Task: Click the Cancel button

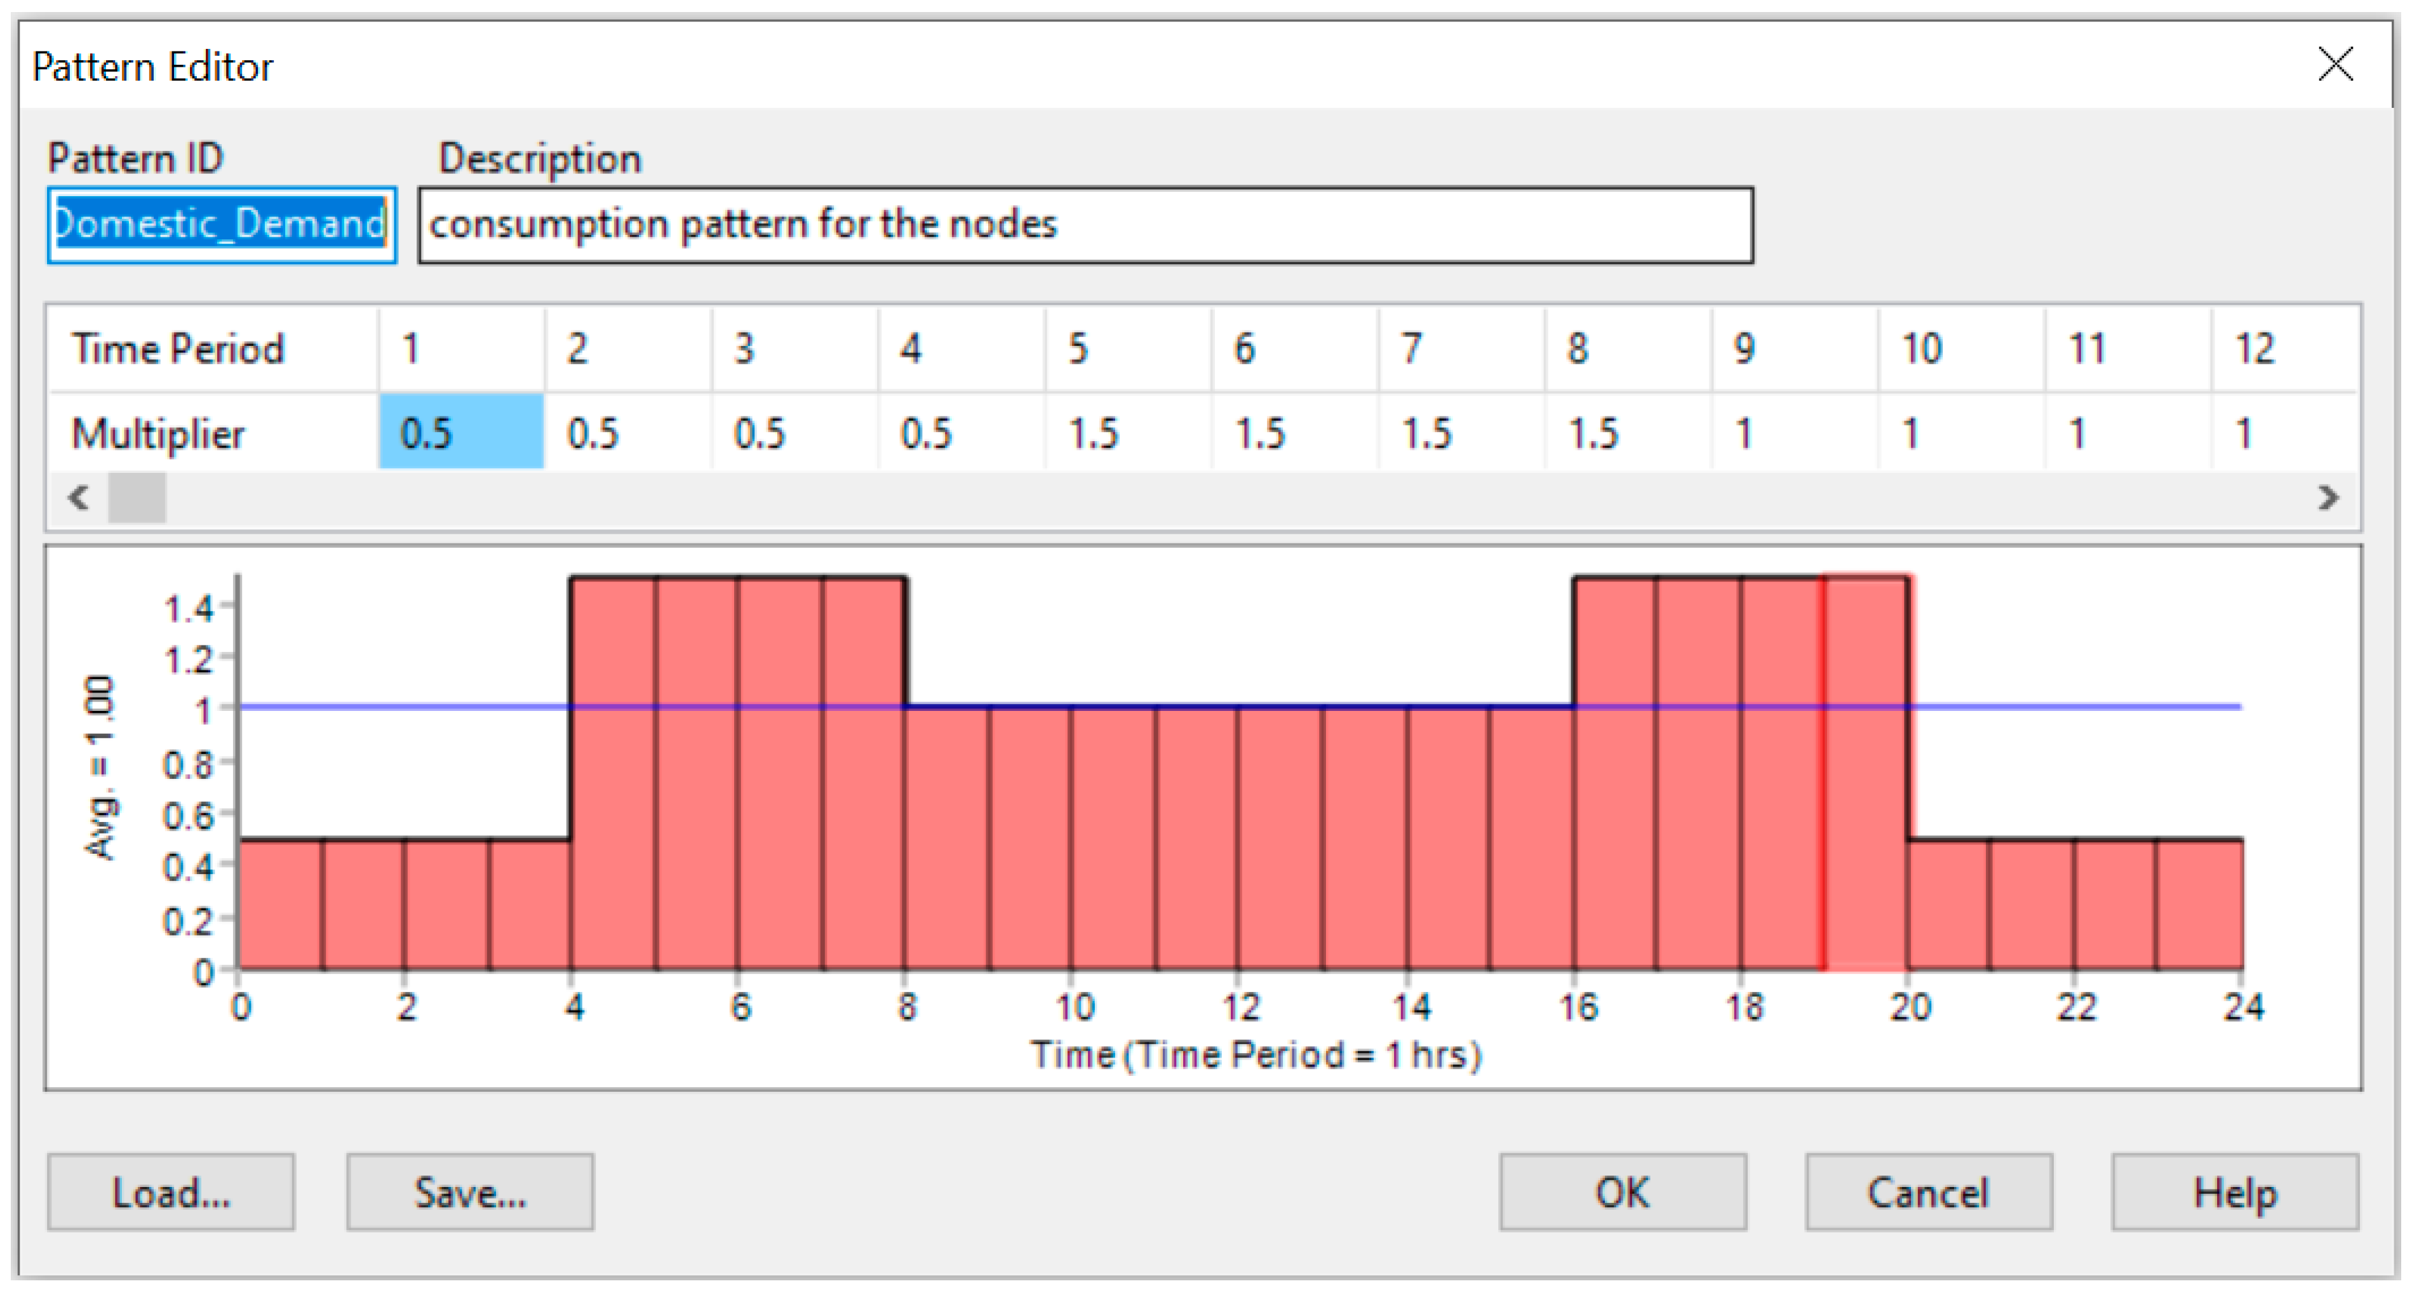Action: click(x=1929, y=1192)
